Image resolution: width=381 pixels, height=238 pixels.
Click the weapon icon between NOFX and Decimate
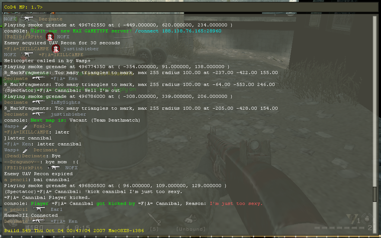click(27, 19)
